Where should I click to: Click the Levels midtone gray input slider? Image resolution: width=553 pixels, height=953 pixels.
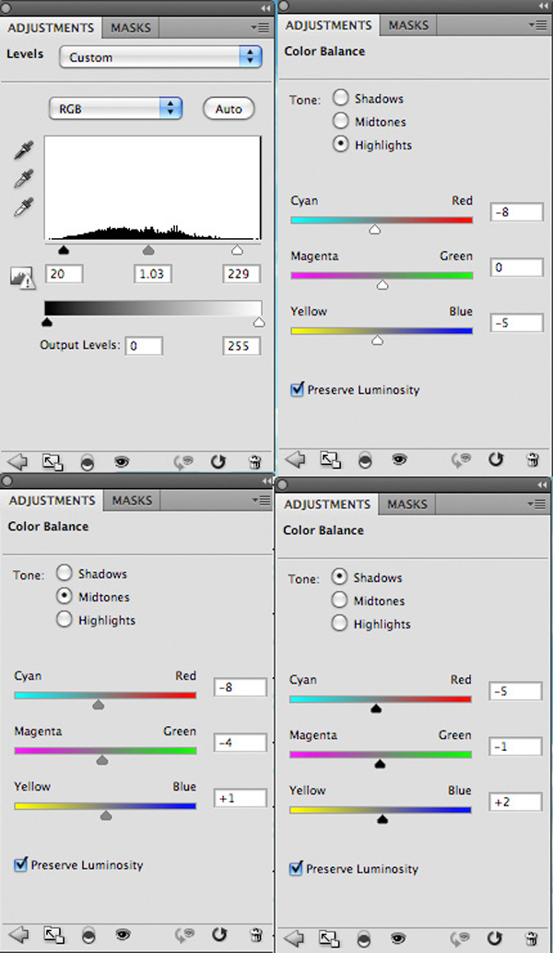(147, 250)
